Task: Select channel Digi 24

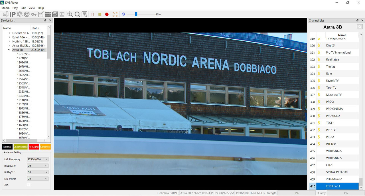Action: [x=331, y=45]
